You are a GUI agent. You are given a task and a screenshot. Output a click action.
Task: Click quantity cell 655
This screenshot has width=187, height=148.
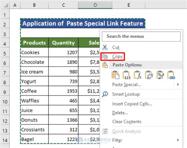point(64,110)
